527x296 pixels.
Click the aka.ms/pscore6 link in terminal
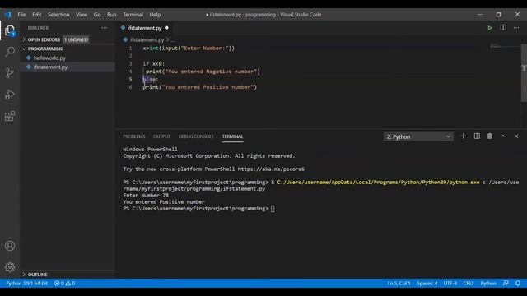pos(271,169)
